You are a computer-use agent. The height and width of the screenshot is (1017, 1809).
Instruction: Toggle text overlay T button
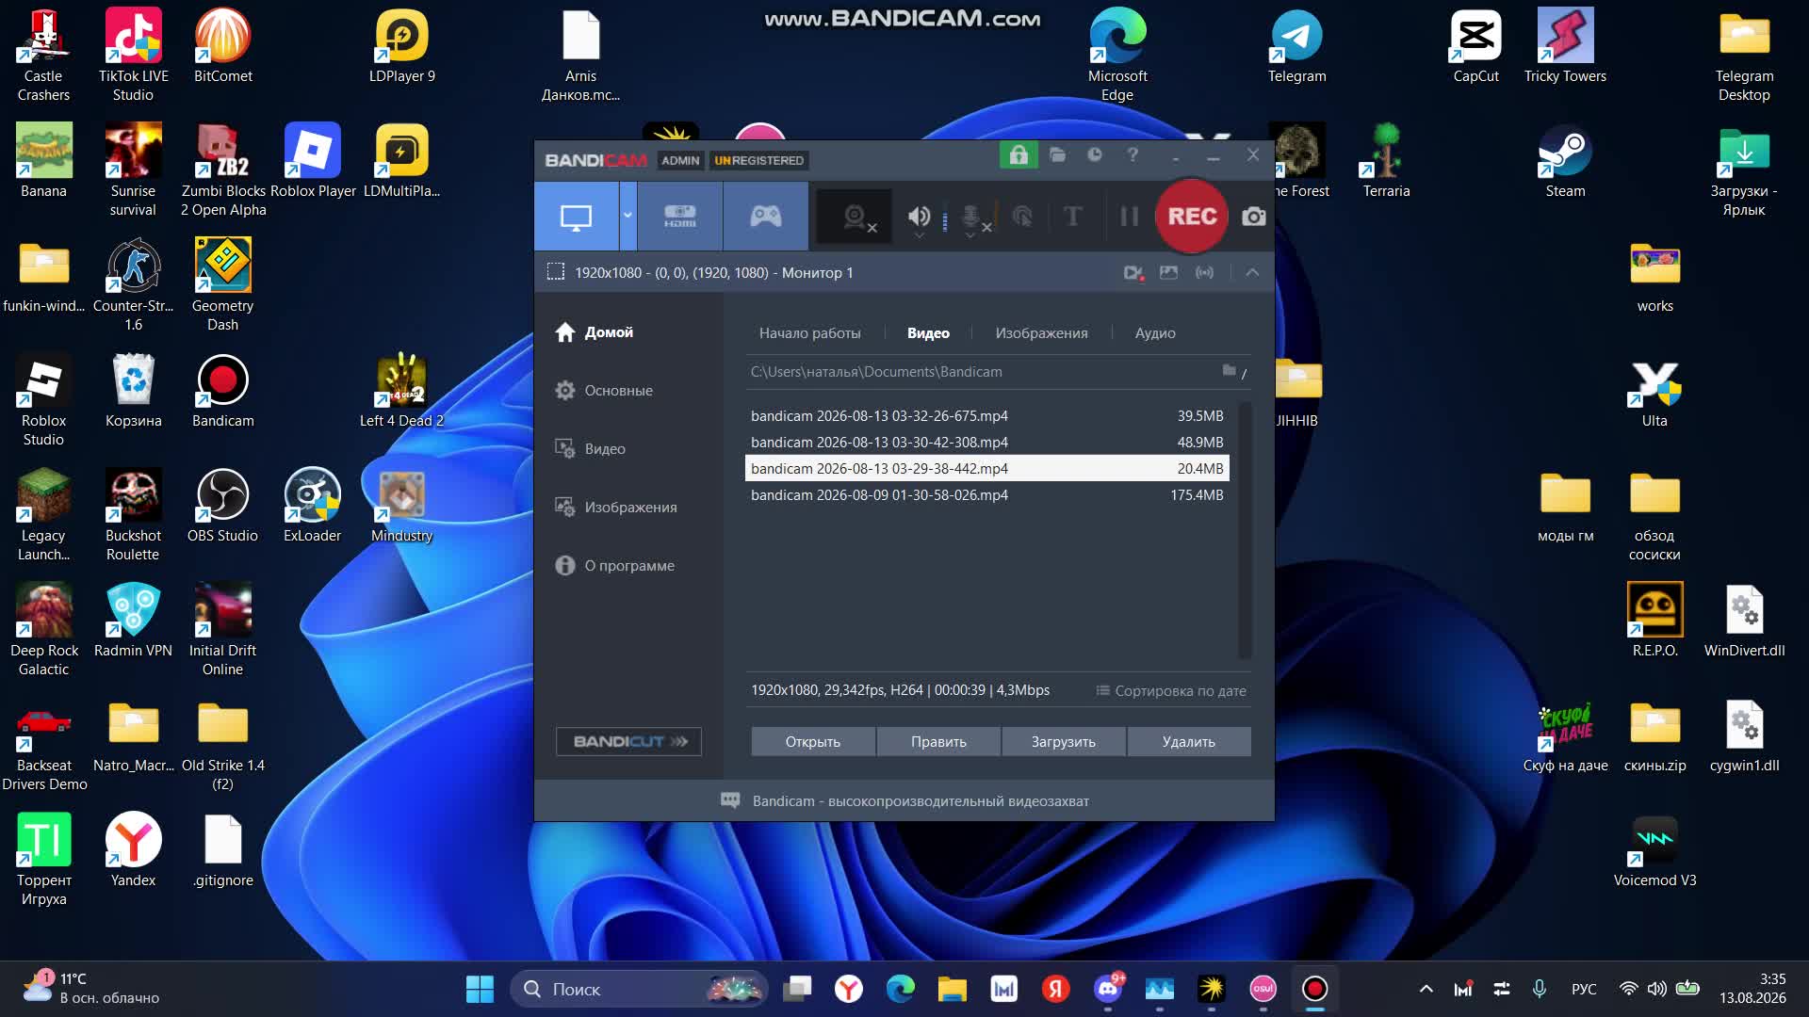click(1072, 217)
